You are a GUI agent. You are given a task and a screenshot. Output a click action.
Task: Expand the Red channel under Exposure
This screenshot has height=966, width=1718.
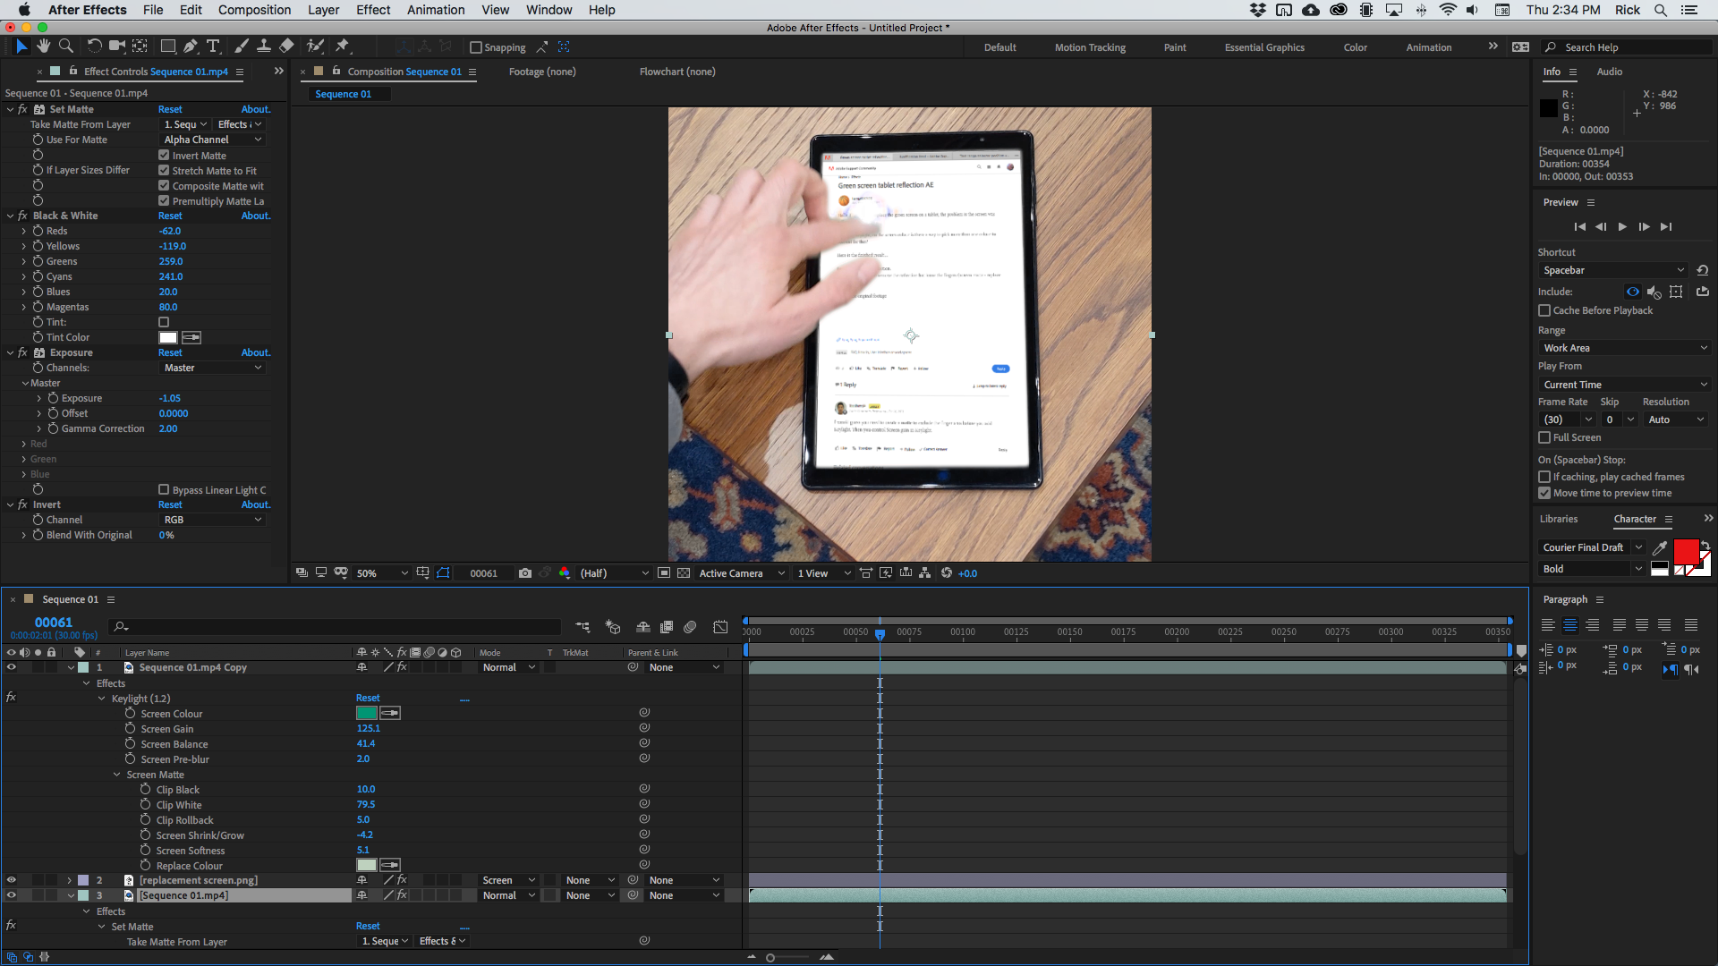pyautogui.click(x=24, y=444)
